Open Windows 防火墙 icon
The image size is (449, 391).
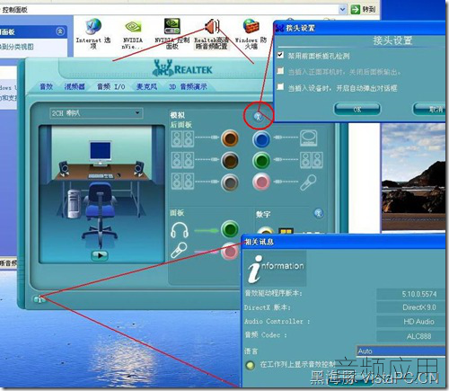251,33
